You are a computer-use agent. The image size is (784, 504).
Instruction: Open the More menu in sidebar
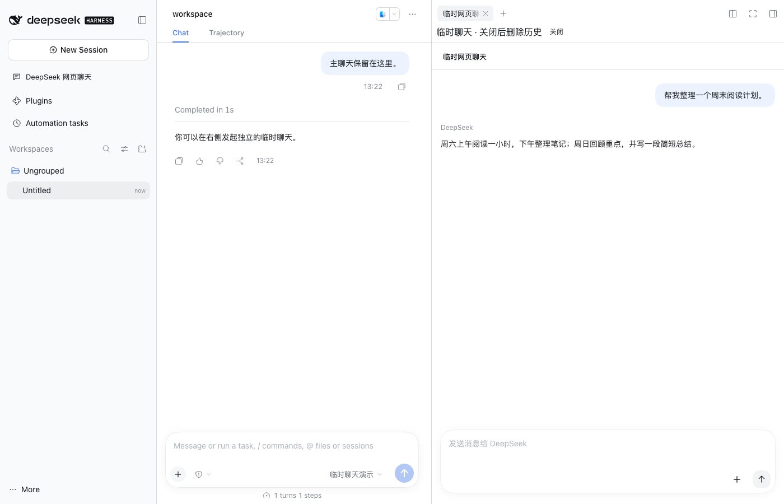[x=25, y=489]
